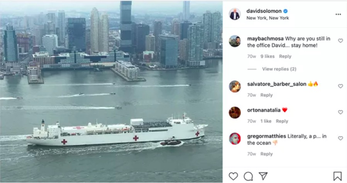Like gregormatthies' comment with its heart
This screenshot has width=347, height=183.
pyautogui.click(x=340, y=138)
